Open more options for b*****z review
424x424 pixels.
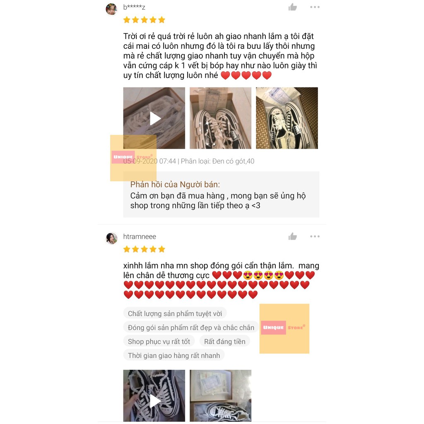point(315,7)
